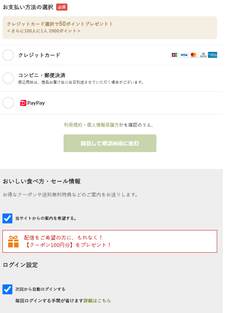Uncheck 当サイトからの案内を希望する checkbox

tap(7, 218)
